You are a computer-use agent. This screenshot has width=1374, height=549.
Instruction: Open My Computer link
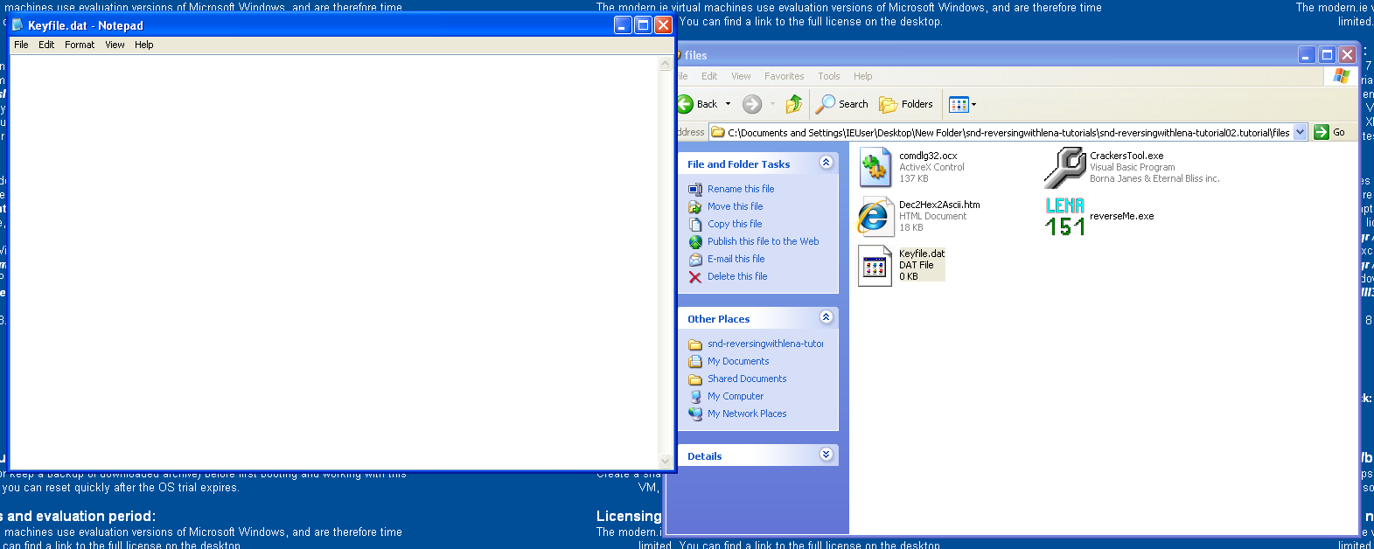pos(736,396)
